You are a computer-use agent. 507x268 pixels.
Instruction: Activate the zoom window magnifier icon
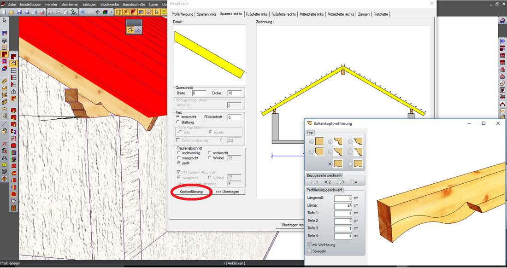[x=66, y=12]
